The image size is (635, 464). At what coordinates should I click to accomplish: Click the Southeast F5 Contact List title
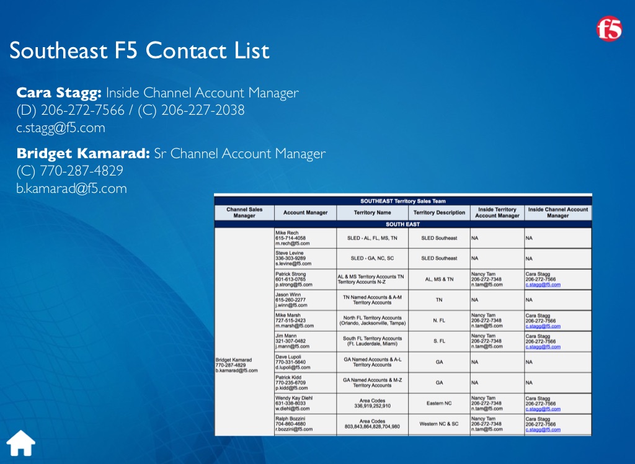click(x=140, y=50)
